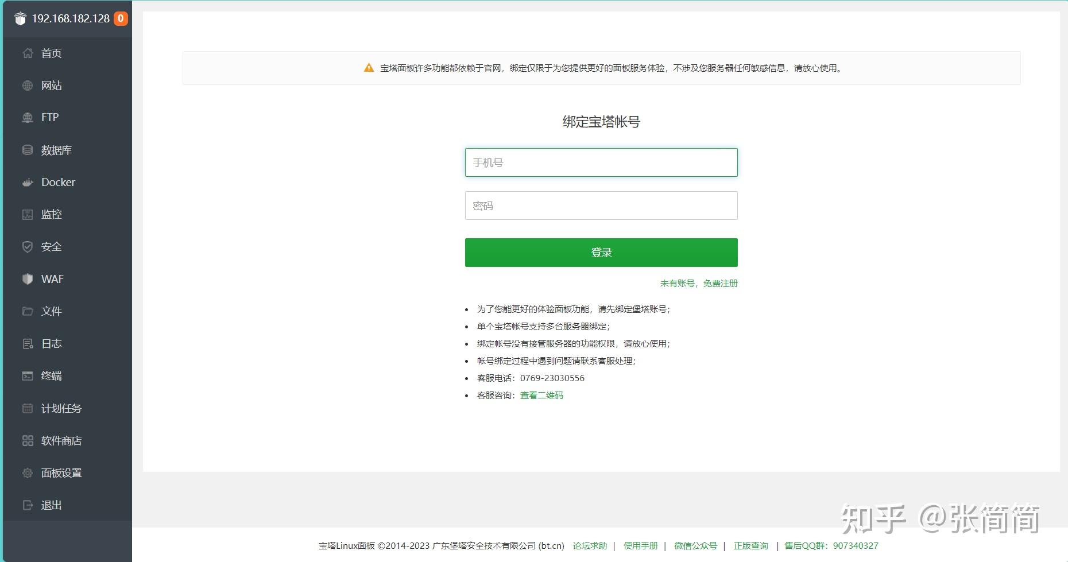Screen dimensions: 1068x562
Task: Select the 网站 websites icon
Action: pos(28,85)
